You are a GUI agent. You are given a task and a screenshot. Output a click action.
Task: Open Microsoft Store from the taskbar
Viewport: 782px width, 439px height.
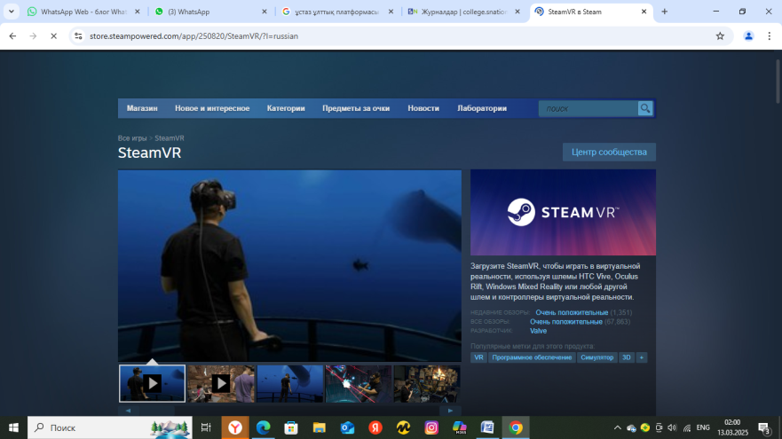click(x=291, y=427)
